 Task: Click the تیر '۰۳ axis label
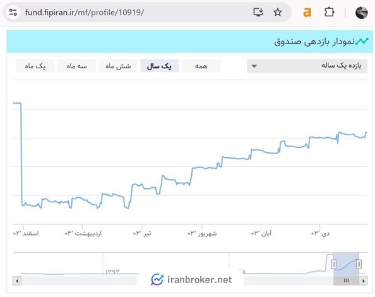click(x=142, y=233)
